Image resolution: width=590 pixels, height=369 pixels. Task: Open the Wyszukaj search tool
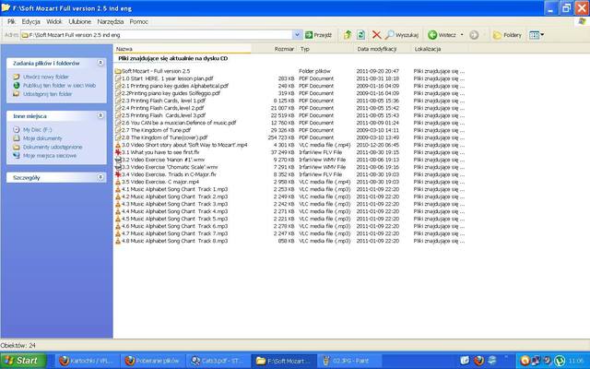pos(402,35)
